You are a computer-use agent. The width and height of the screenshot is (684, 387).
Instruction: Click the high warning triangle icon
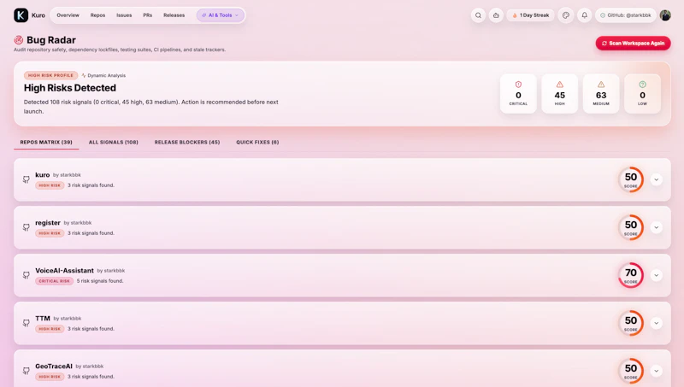tap(560, 85)
